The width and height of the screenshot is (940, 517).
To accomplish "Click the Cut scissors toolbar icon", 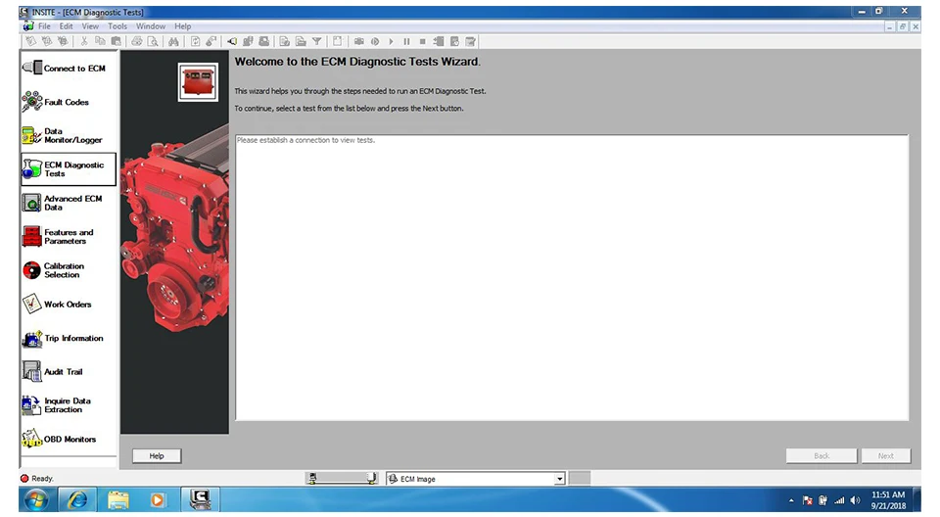I will 84,41.
